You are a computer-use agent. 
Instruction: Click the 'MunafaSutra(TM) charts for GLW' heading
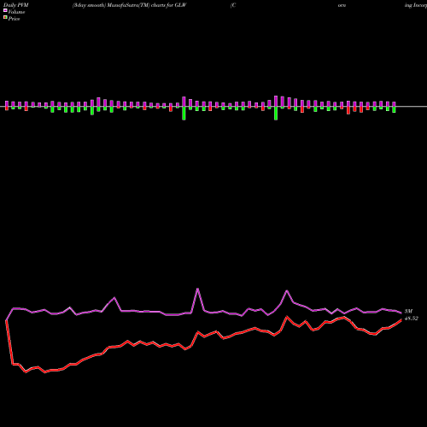pyautogui.click(x=147, y=5)
